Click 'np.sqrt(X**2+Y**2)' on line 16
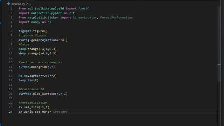This screenshot has width=224, height=126. pyautogui.click(x=40, y=76)
